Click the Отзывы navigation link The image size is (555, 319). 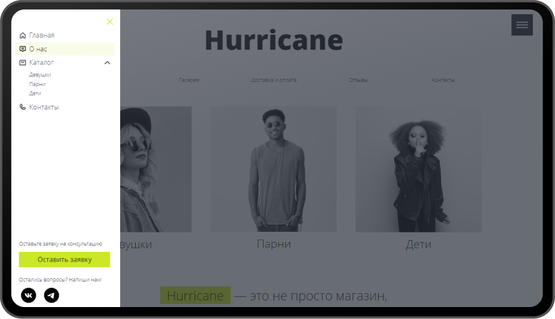pyautogui.click(x=359, y=80)
